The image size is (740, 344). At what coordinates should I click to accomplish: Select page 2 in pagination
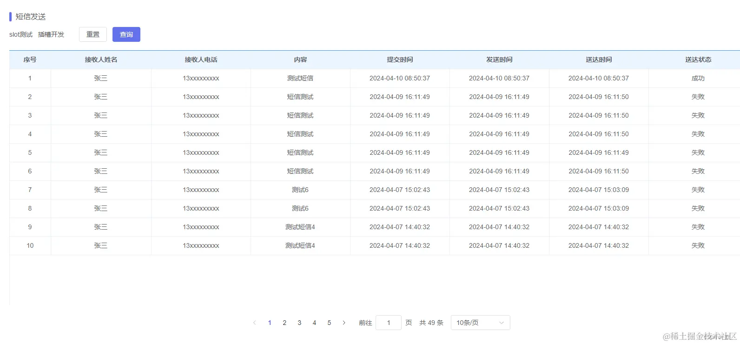click(284, 323)
